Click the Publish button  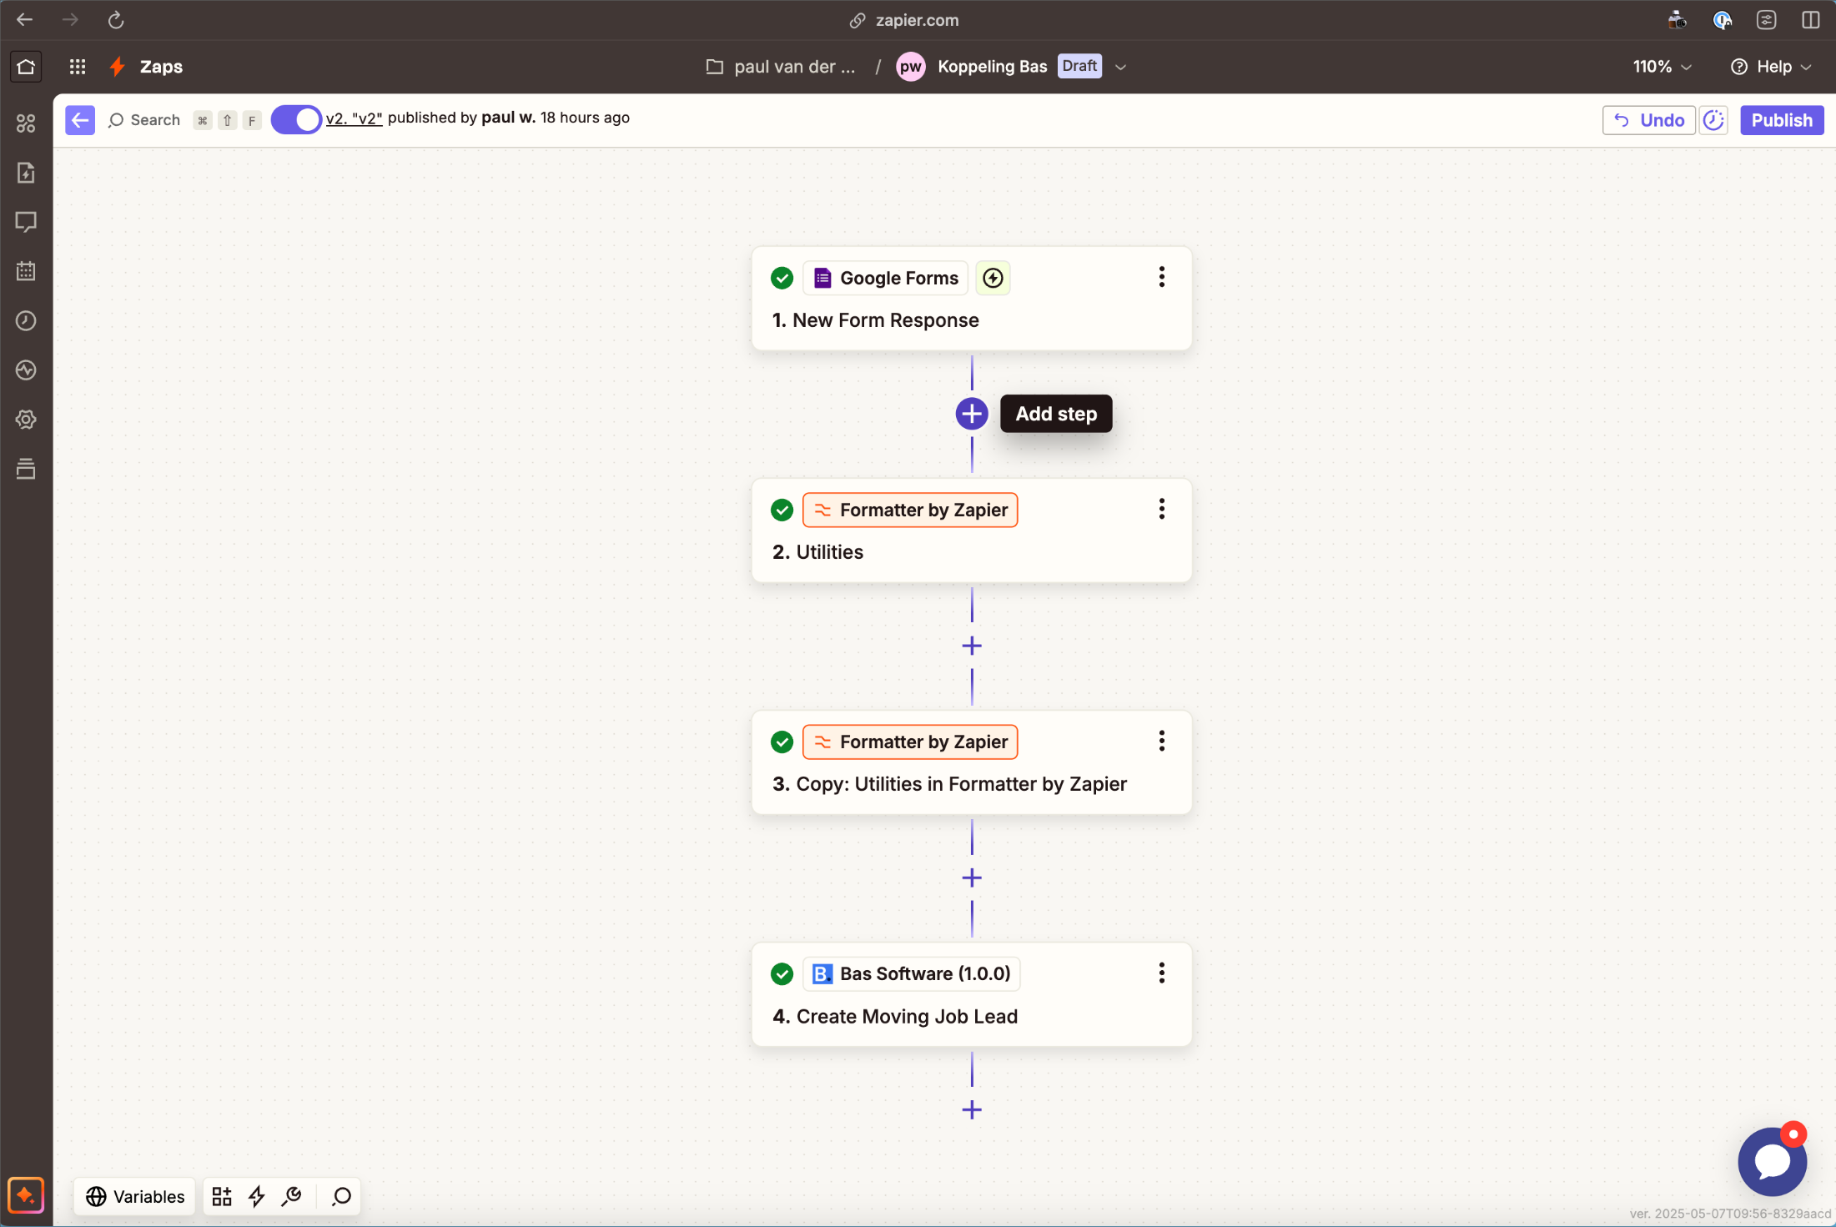click(x=1782, y=120)
